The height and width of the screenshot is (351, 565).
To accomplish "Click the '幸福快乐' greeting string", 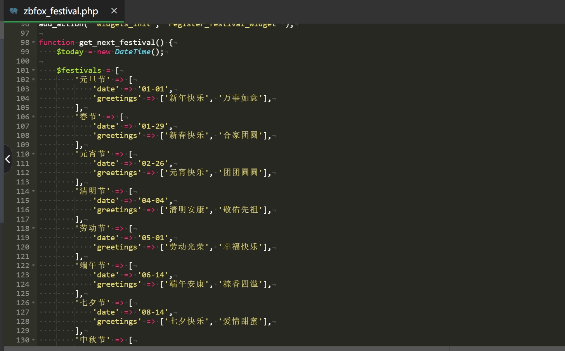I will [241, 247].
